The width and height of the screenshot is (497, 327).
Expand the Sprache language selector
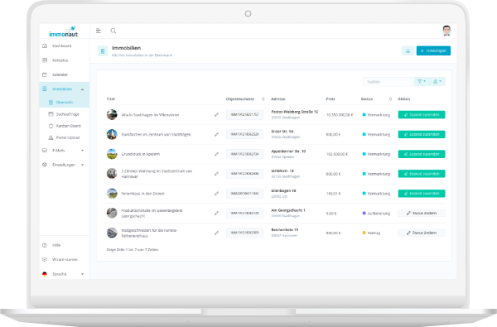click(x=64, y=274)
